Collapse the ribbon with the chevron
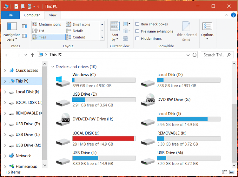 (226, 15)
